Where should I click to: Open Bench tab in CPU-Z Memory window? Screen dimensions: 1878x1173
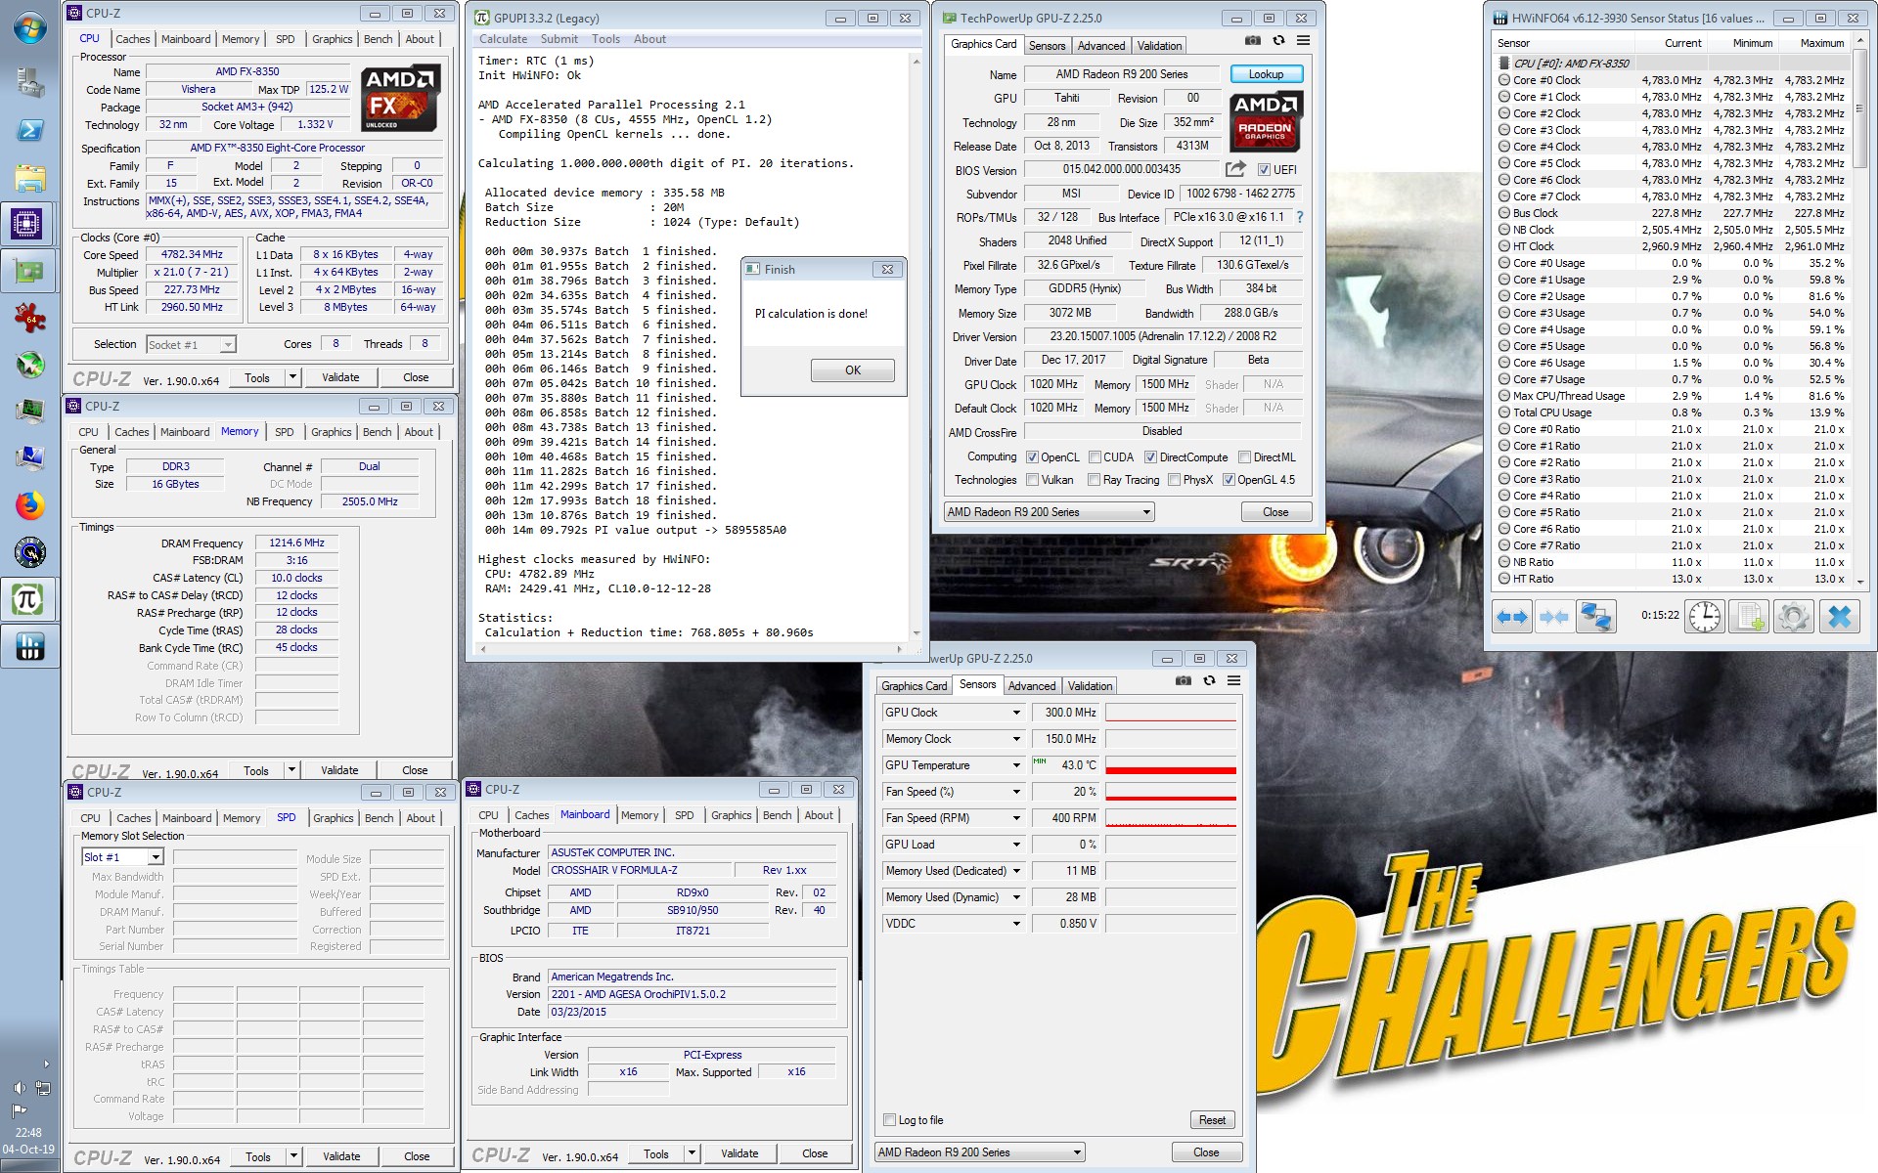[377, 432]
